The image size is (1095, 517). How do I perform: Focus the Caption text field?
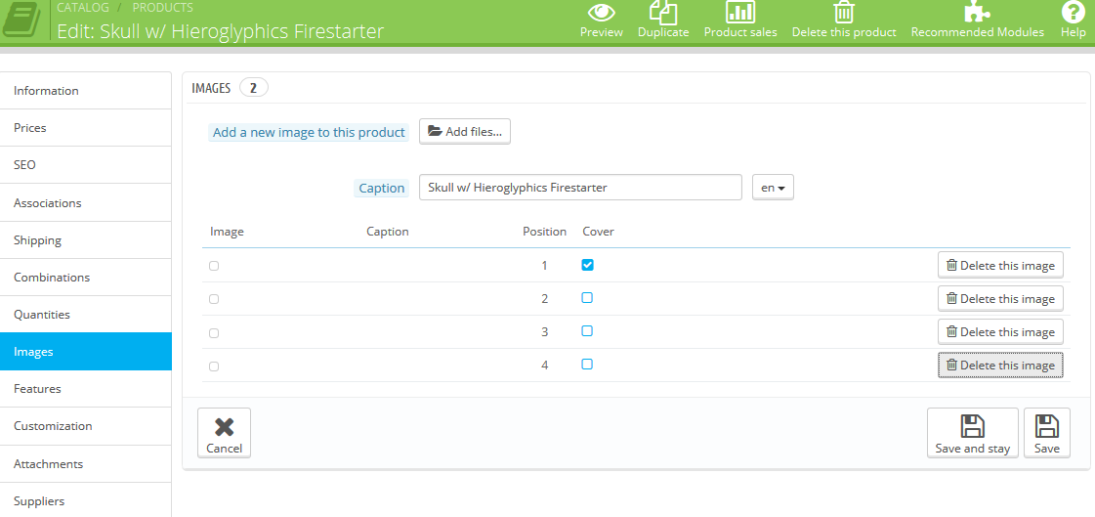580,188
